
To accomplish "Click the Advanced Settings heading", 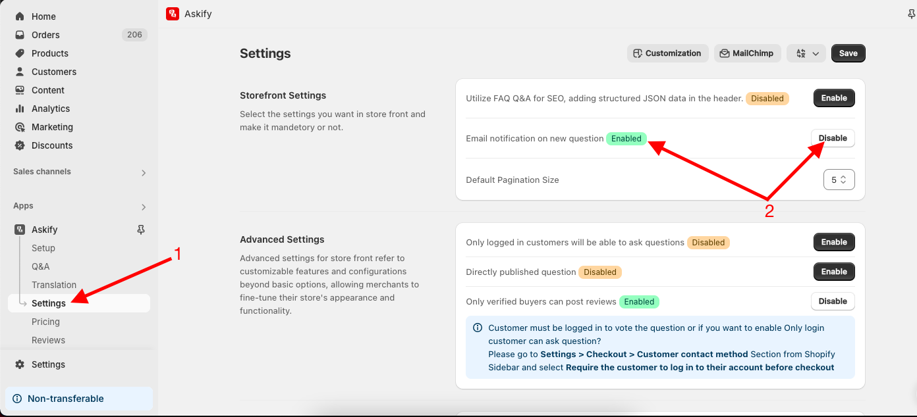I will (x=282, y=239).
